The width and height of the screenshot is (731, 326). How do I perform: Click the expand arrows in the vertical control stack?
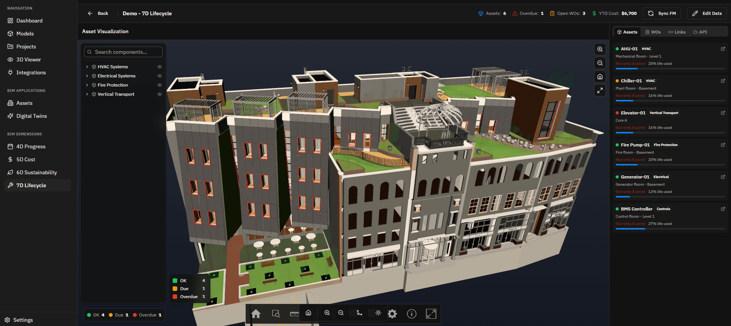pyautogui.click(x=600, y=90)
